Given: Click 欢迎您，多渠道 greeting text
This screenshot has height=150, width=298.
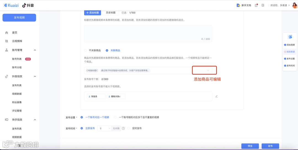Looking at the screenshot, I should [279, 5].
